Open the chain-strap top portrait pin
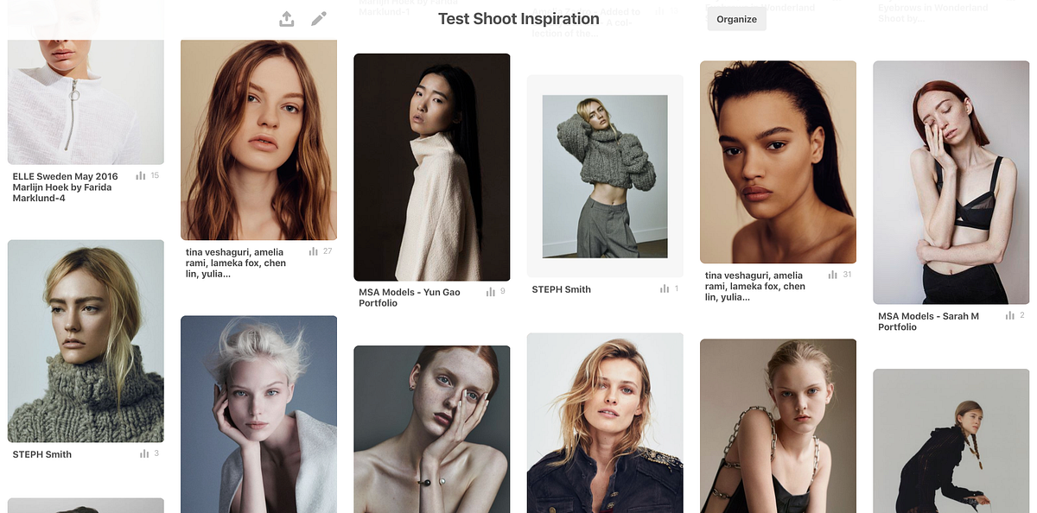 click(778, 426)
